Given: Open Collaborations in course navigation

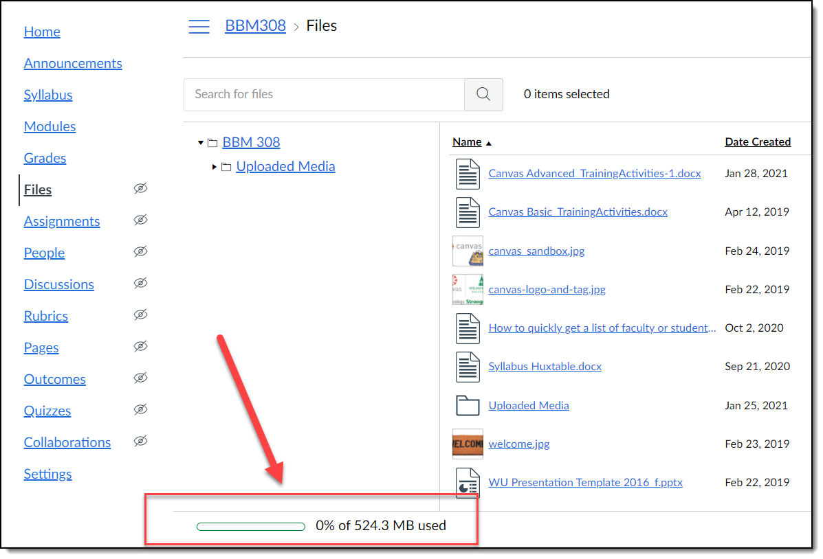Looking at the screenshot, I should (67, 442).
